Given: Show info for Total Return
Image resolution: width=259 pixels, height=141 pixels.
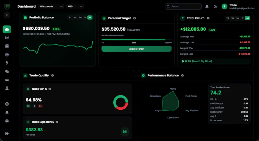Looking at the screenshot, I should tap(208, 18).
